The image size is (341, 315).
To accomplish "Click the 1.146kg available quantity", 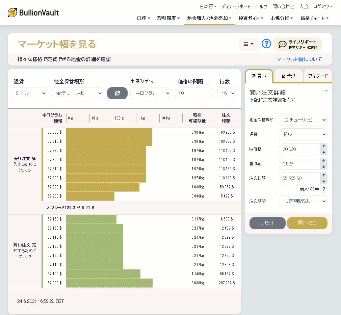I will [198, 274].
